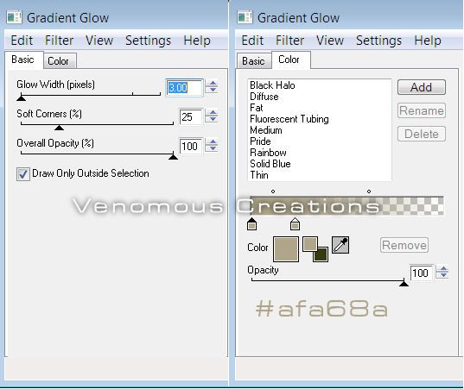464x389 pixels.
Task: Click the right opacity stop above gradient
Action: pyautogui.click(x=369, y=191)
